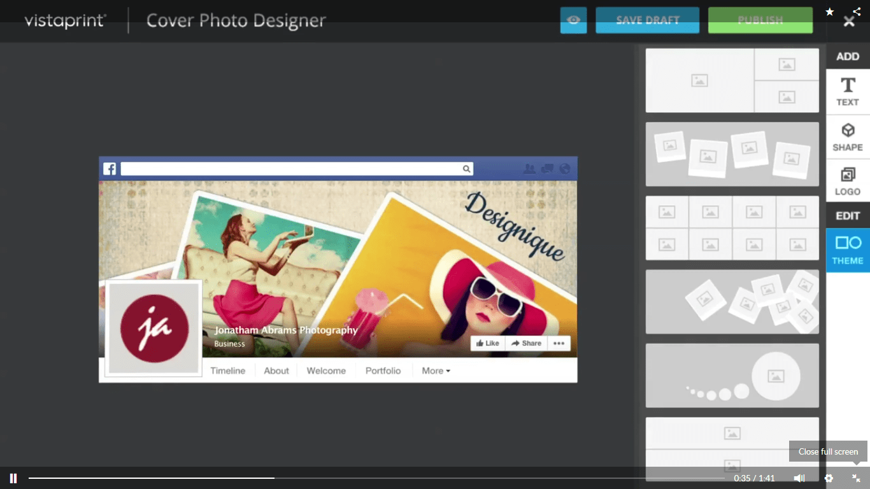Expand the More dropdown
870x489 pixels.
tap(436, 371)
